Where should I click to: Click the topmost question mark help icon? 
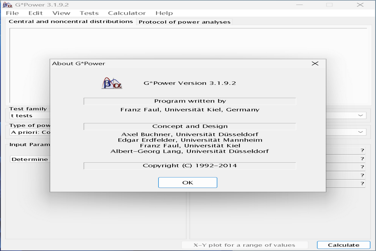pyautogui.click(x=362, y=150)
